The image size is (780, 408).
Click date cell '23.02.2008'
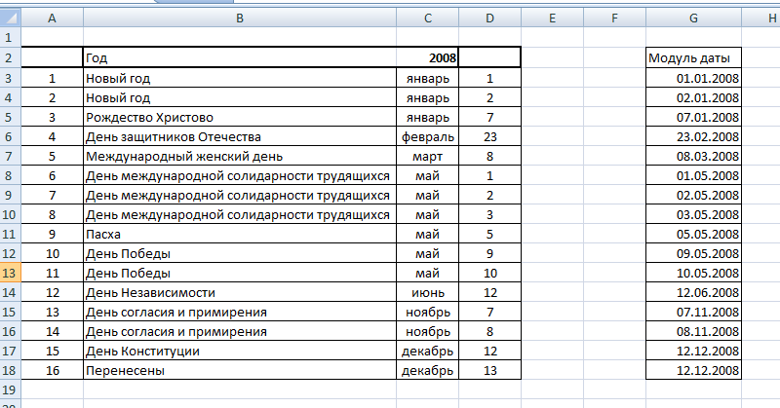[x=693, y=136]
